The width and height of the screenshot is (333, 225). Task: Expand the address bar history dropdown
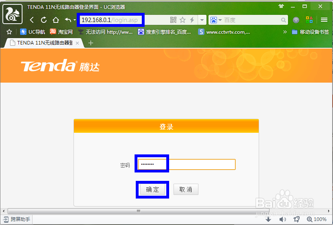click(202, 20)
